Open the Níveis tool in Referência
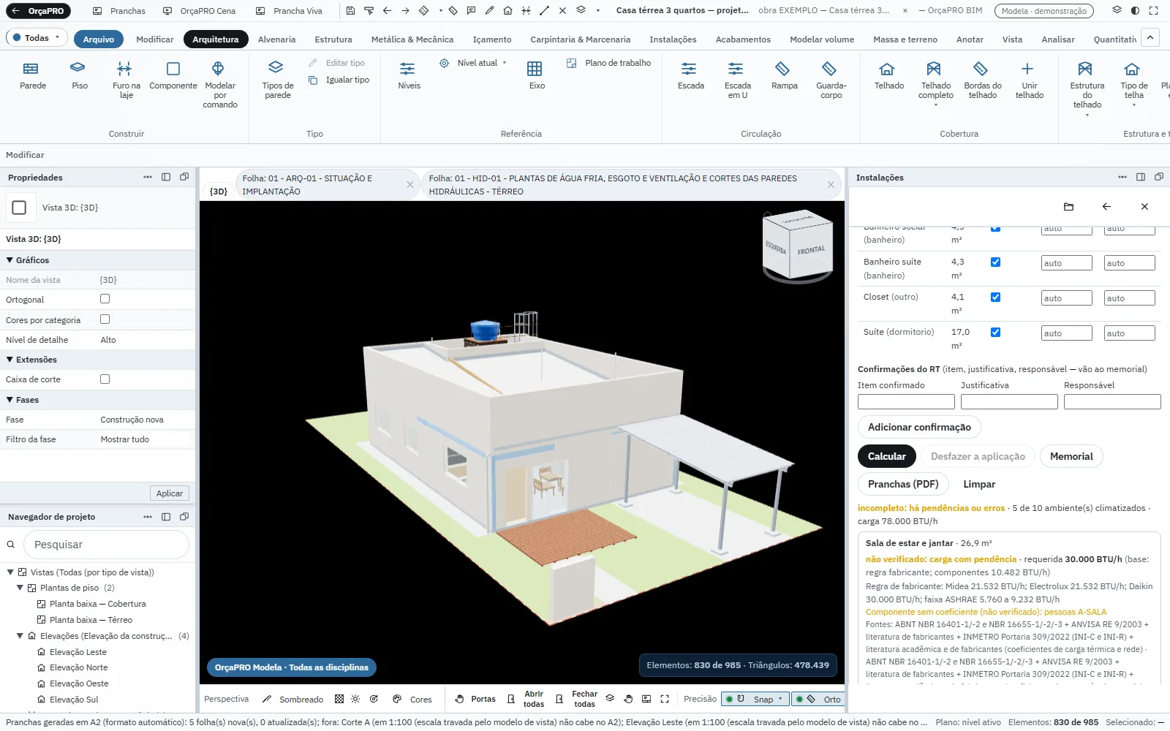1170x731 pixels. pyautogui.click(x=409, y=76)
